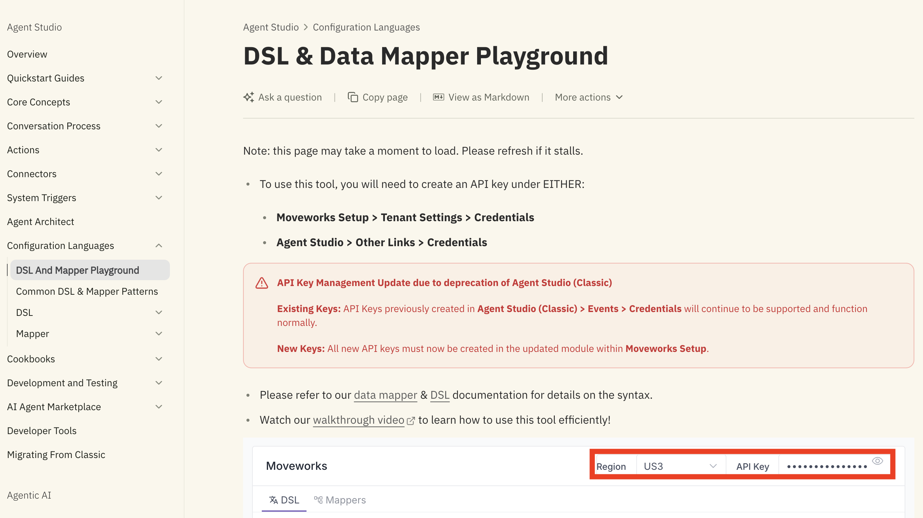Viewport: 923px width, 518px height.
Task: Collapse the Configuration Languages section
Action: [x=159, y=245]
